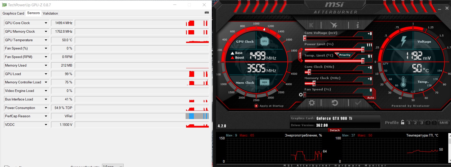This screenshot has width=451, height=167.
Task: Click Power Limit value 111
Action: pyautogui.click(x=369, y=45)
